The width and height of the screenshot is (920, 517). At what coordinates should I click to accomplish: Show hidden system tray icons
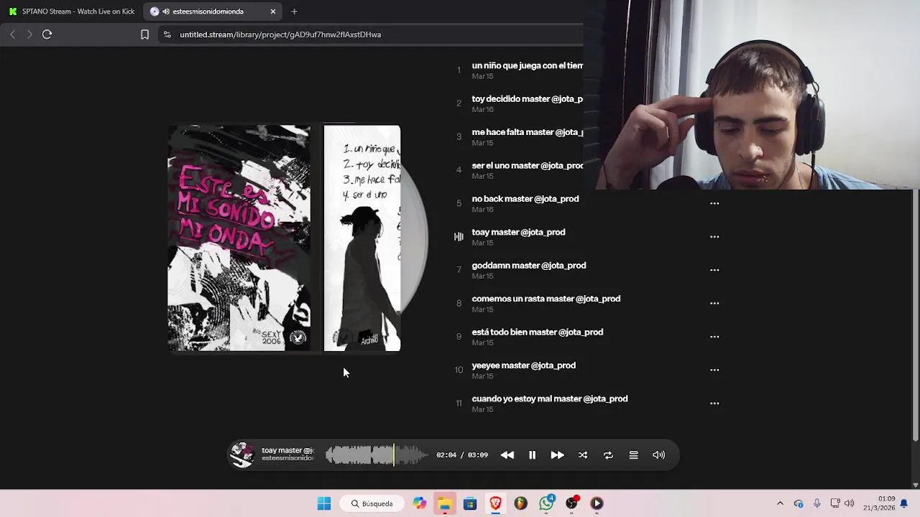click(x=780, y=503)
